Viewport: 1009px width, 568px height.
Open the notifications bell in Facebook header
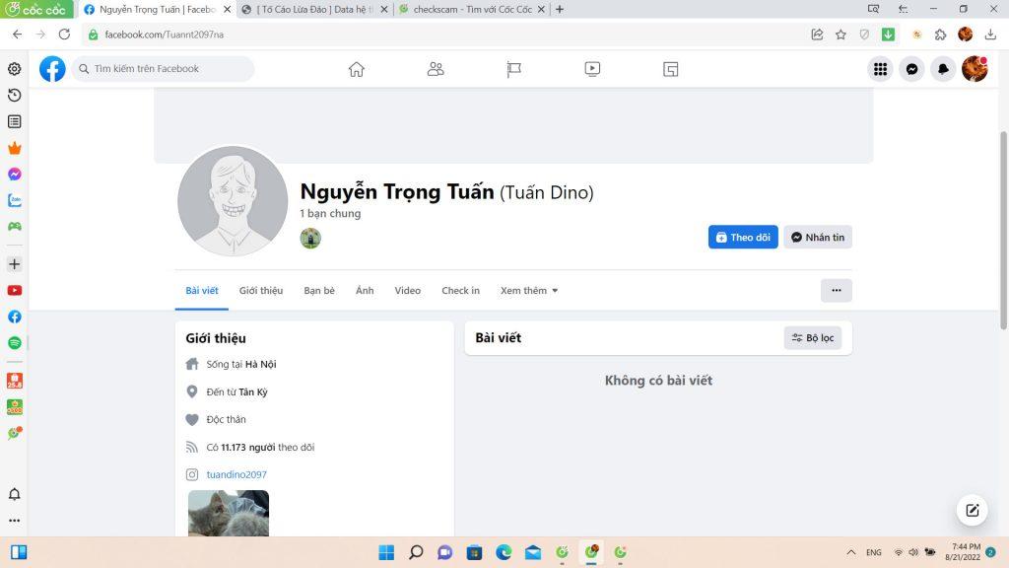943,69
